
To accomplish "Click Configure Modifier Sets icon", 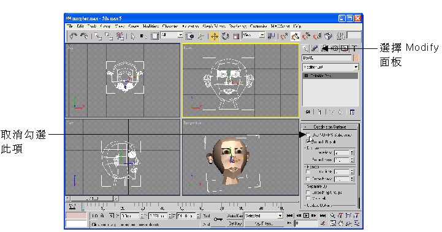I will coord(352,112).
